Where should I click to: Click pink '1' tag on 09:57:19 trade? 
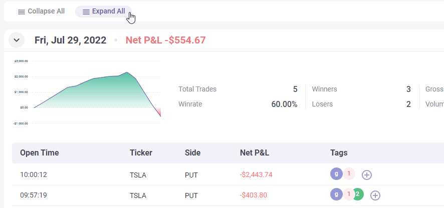pyautogui.click(x=348, y=195)
